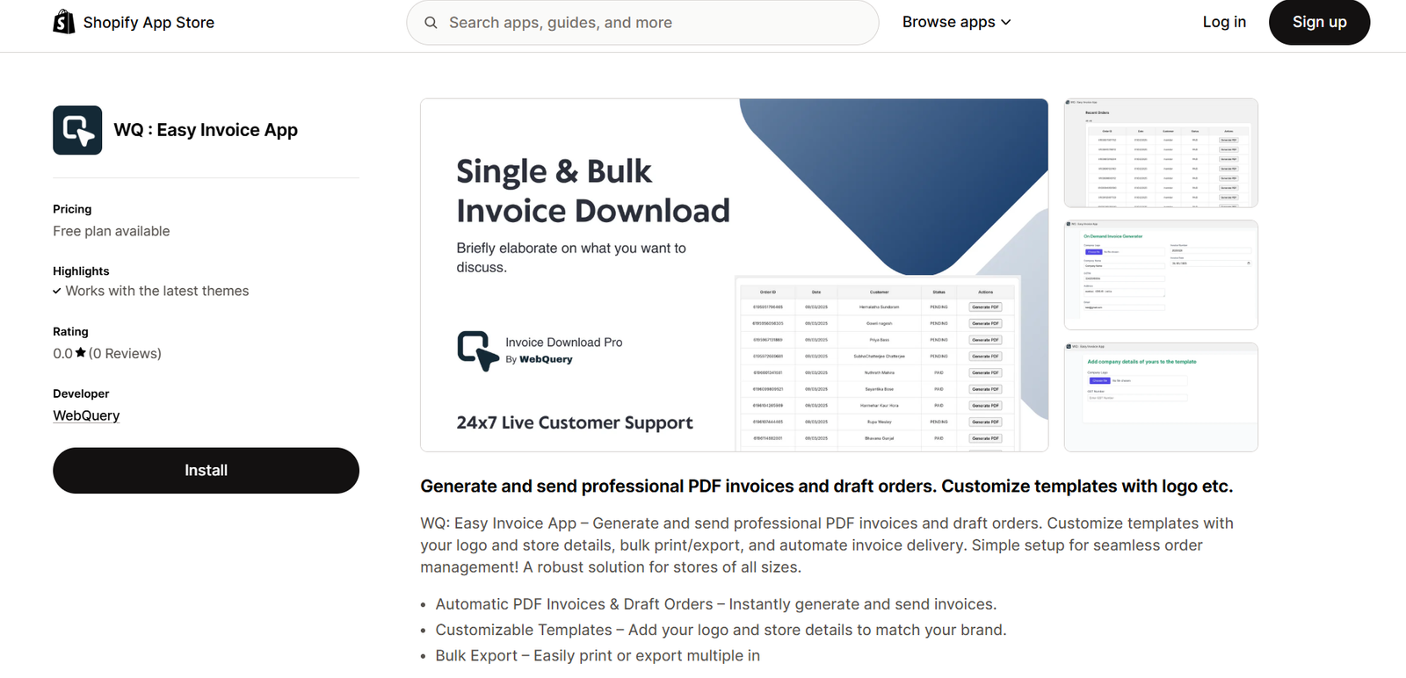Click the chevron arrow next to Browse apps
Viewport: 1406px width, 678px height.
pos(1006,23)
